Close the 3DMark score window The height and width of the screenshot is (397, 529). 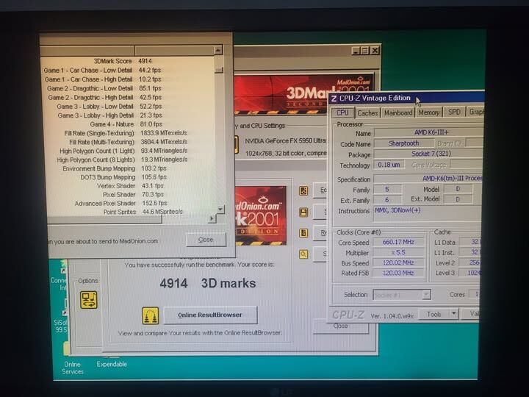click(x=340, y=326)
